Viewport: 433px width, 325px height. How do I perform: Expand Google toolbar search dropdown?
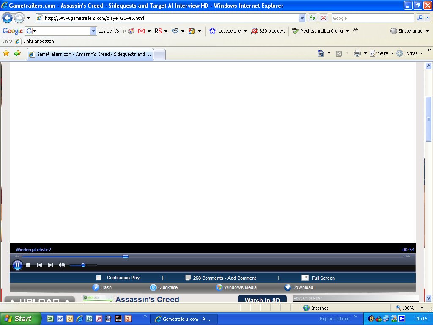[93, 30]
